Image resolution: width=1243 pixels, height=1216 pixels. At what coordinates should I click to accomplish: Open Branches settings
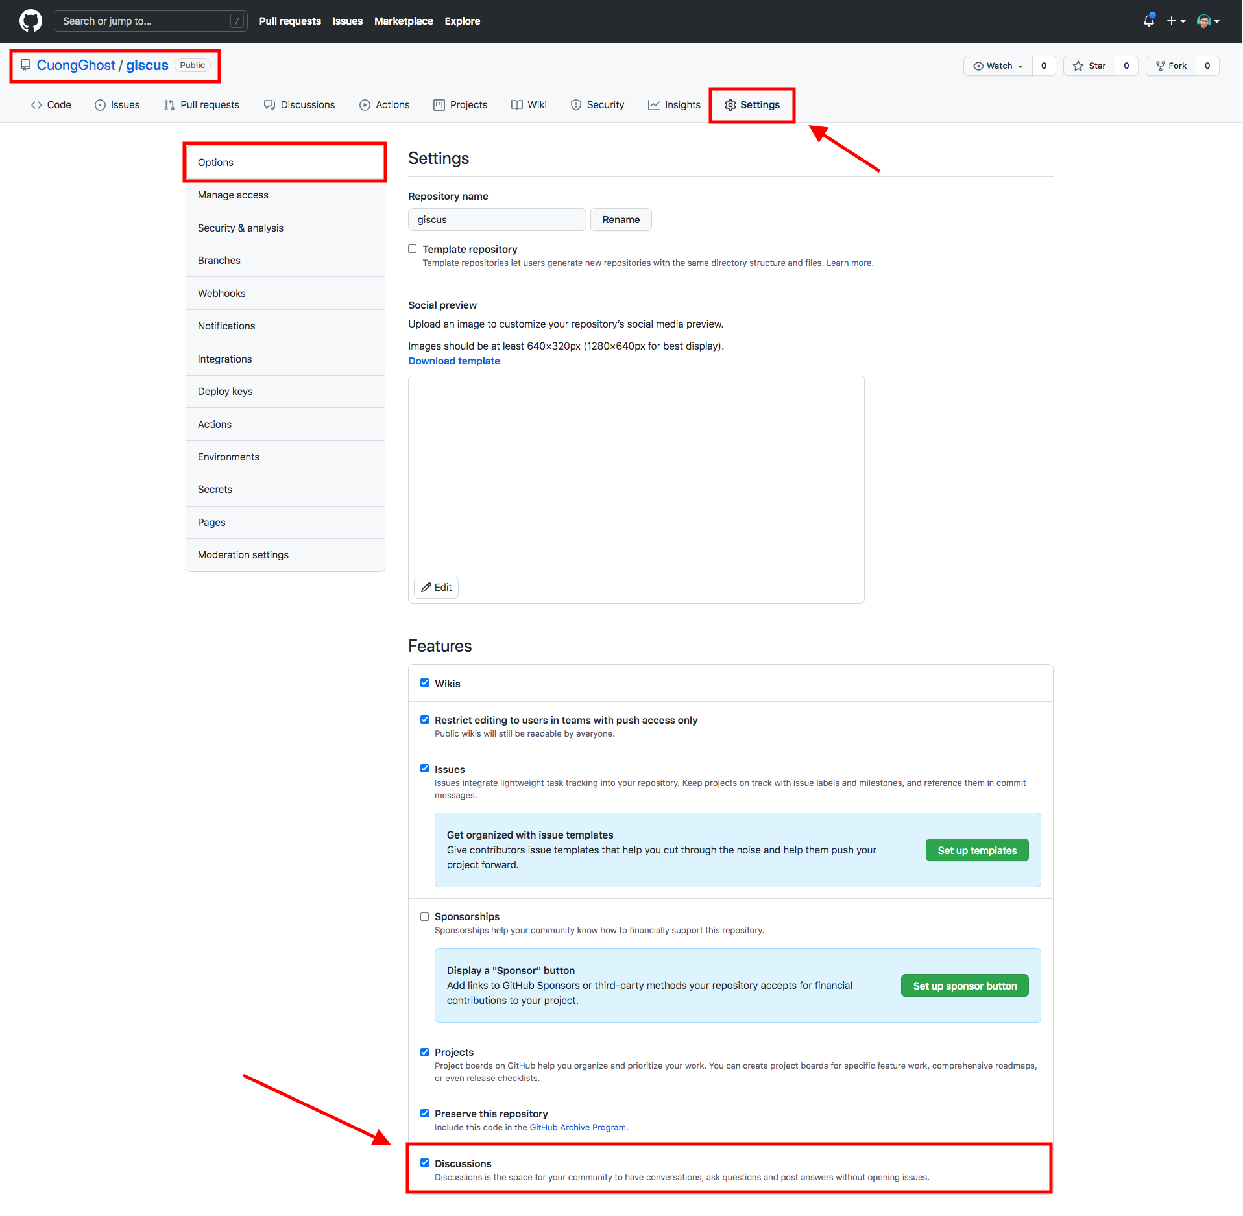coord(285,260)
